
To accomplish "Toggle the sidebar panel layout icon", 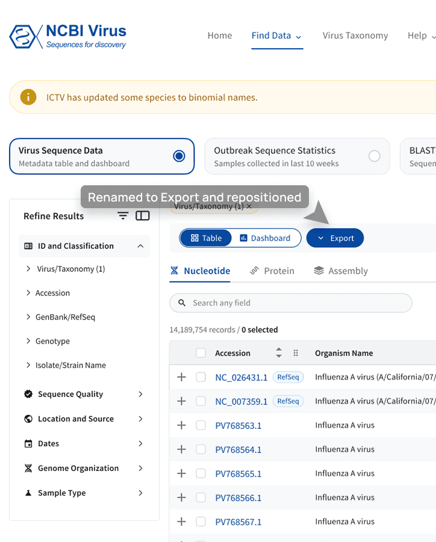I will tap(143, 216).
